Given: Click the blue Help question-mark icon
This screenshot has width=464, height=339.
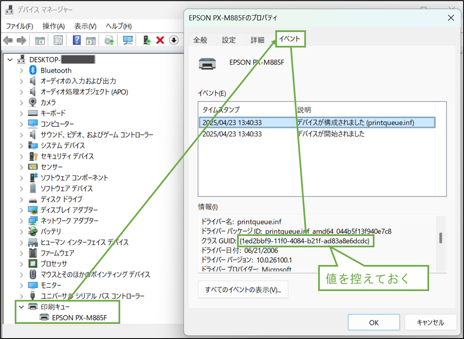Looking at the screenshot, I should coord(76,40).
